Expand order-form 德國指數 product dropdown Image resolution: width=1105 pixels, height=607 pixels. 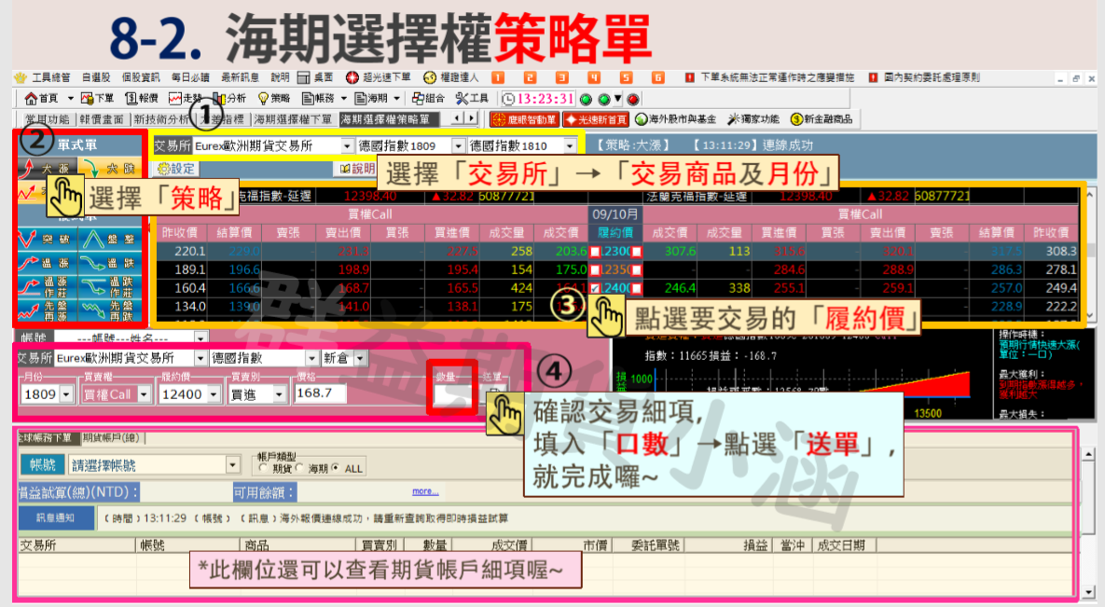[311, 358]
